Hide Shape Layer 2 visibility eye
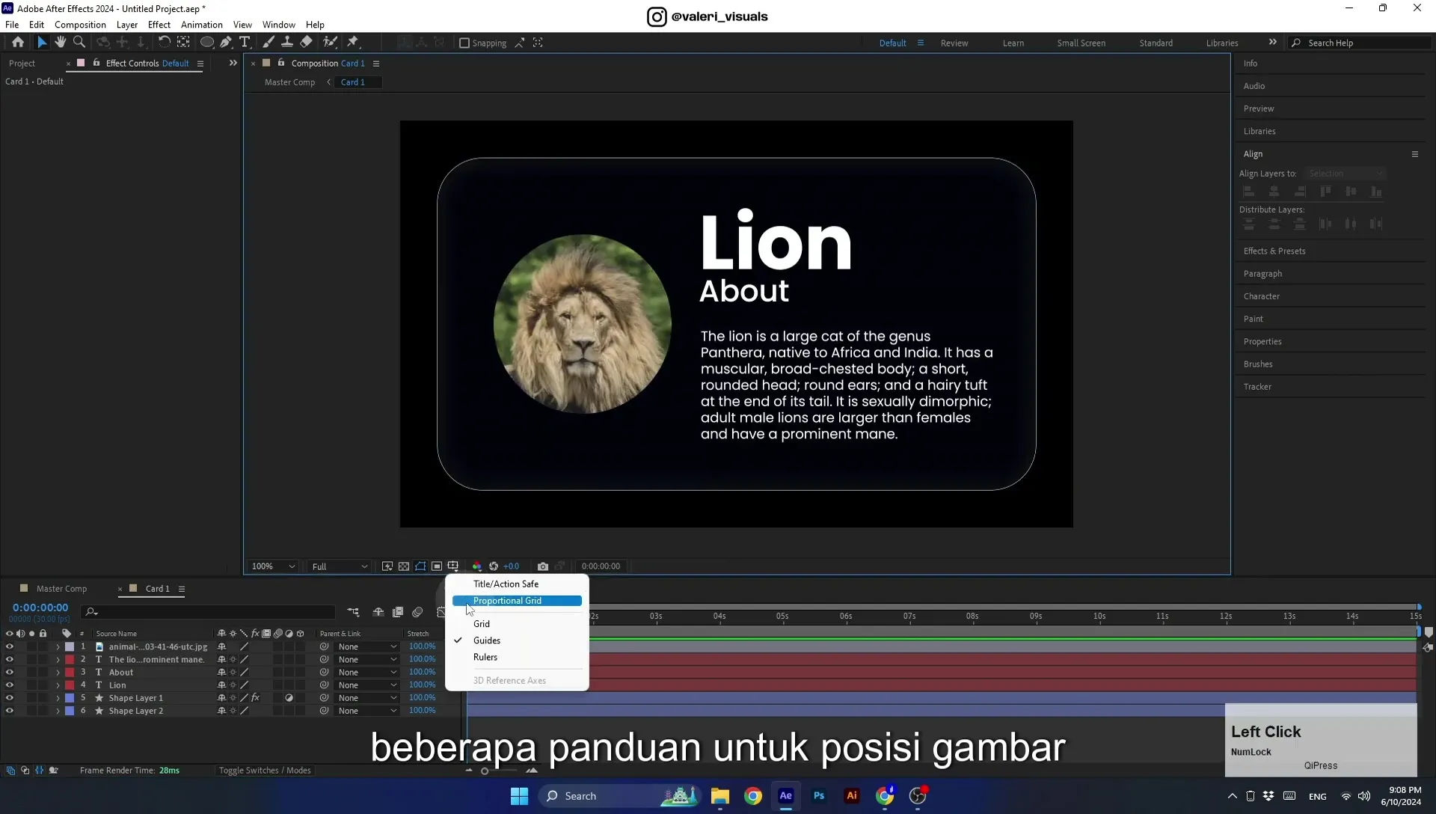The image size is (1436, 814). tap(9, 711)
